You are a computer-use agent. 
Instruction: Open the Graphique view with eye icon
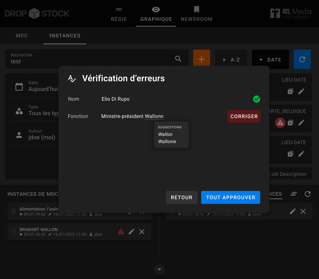pos(156,14)
